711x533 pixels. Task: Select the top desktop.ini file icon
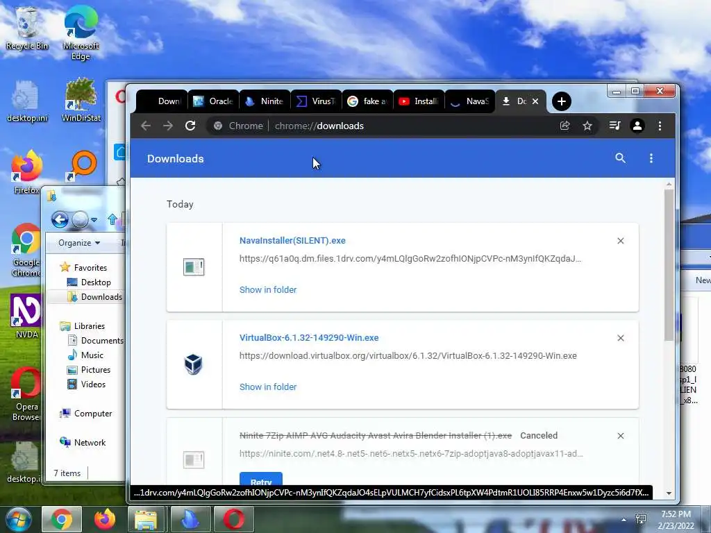[x=26, y=101]
